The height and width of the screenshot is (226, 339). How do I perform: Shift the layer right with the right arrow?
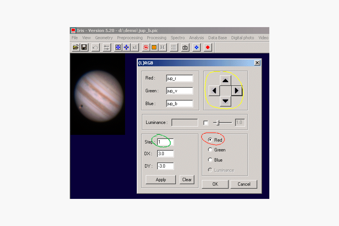click(237, 91)
